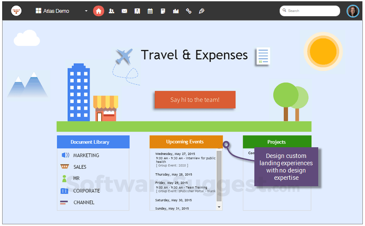The image size is (365, 226).
Task: Open the Team Training event
Action: pyautogui.click(x=181, y=187)
